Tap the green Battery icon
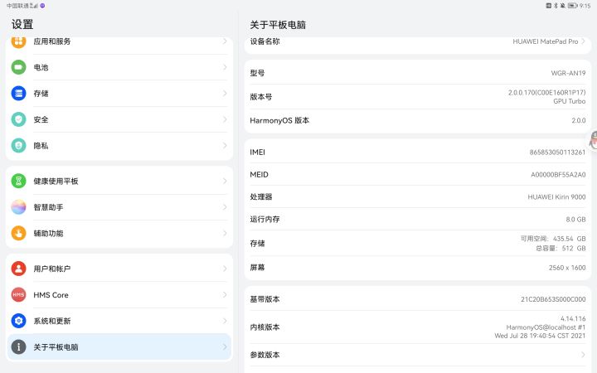Image resolution: width=597 pixels, height=373 pixels. [x=18, y=67]
